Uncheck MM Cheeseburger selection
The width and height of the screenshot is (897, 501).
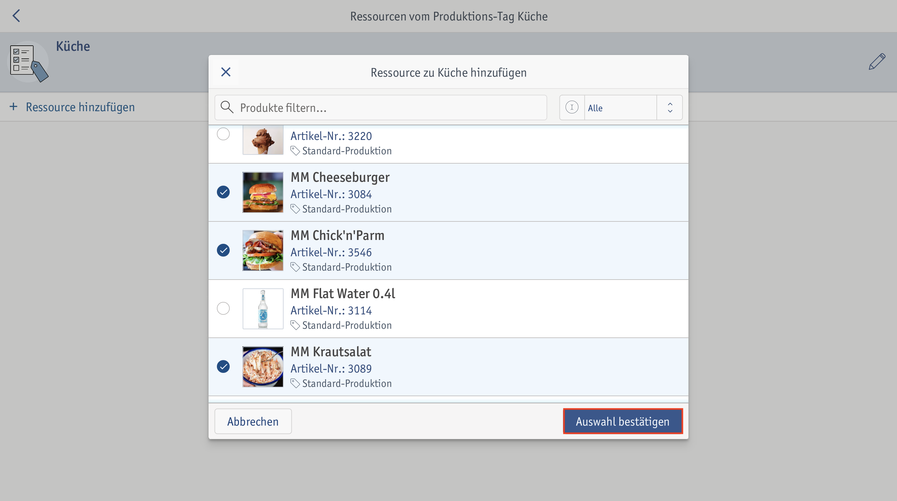click(223, 192)
